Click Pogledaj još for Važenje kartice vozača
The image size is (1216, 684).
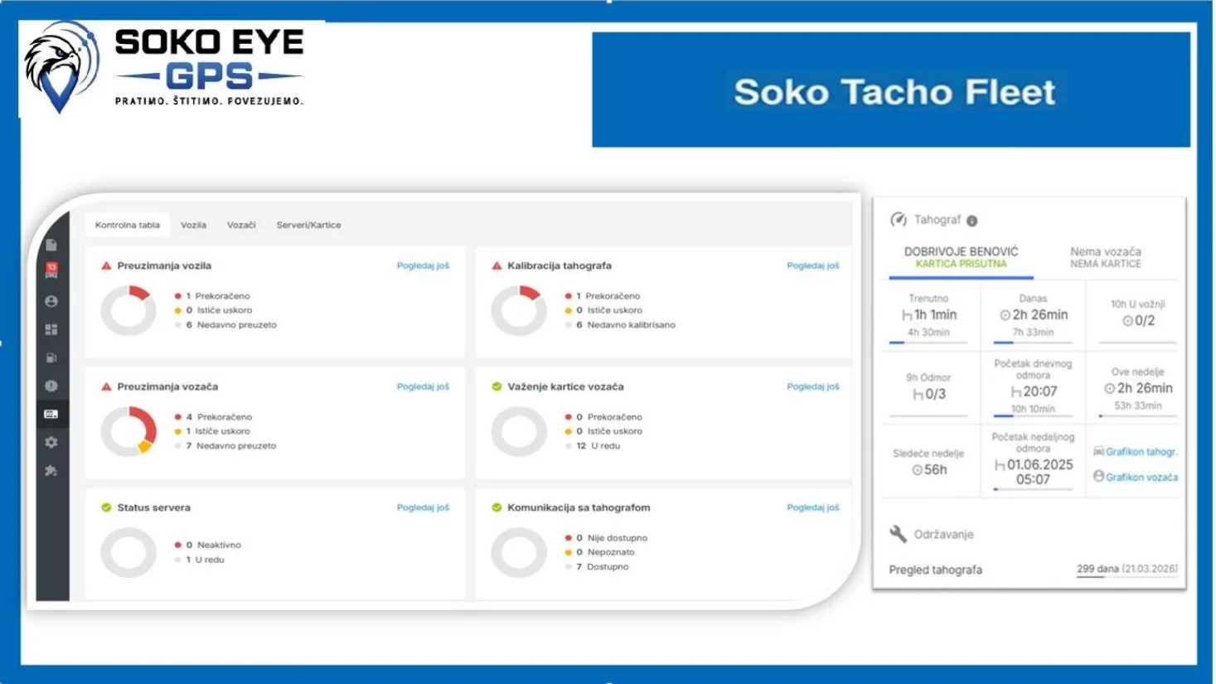(813, 386)
